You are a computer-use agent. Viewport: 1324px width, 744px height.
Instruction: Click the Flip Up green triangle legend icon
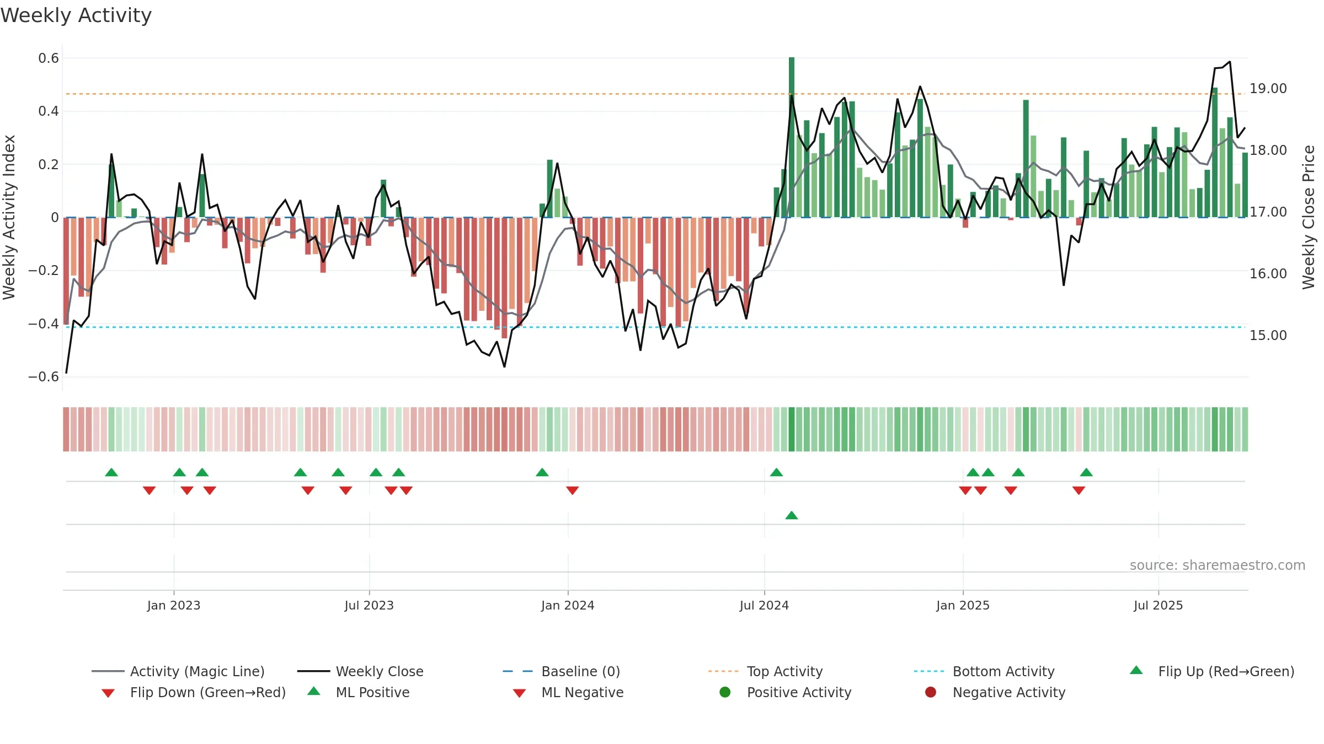pos(1136,670)
